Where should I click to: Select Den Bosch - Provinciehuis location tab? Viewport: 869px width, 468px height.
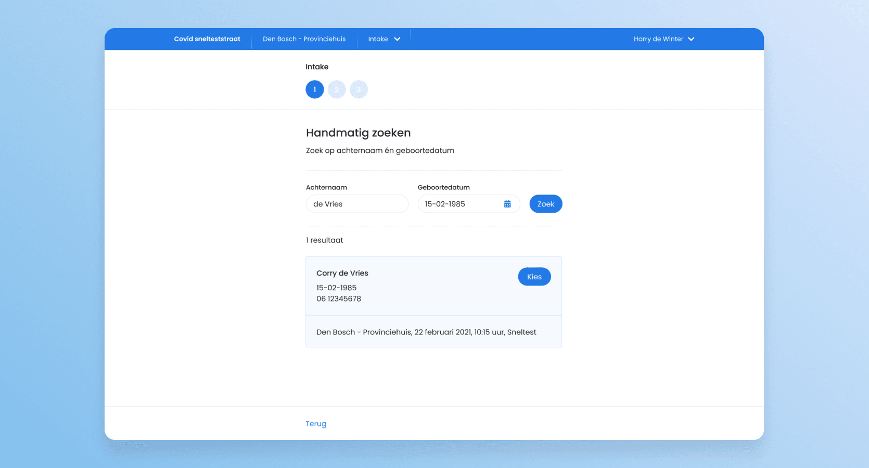point(304,39)
